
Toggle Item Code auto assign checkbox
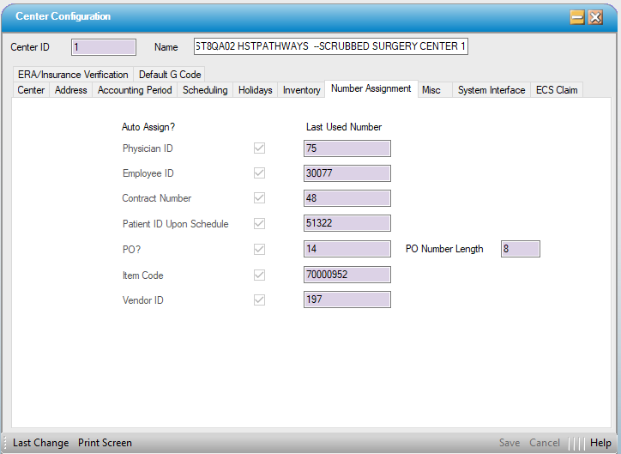(259, 275)
